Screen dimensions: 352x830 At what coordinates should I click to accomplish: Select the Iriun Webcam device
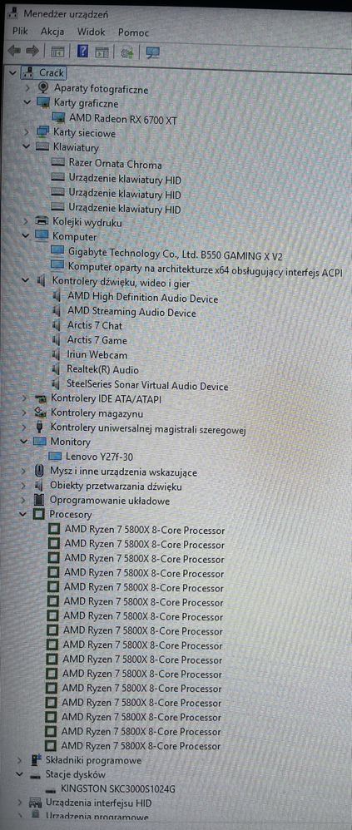coord(97,354)
